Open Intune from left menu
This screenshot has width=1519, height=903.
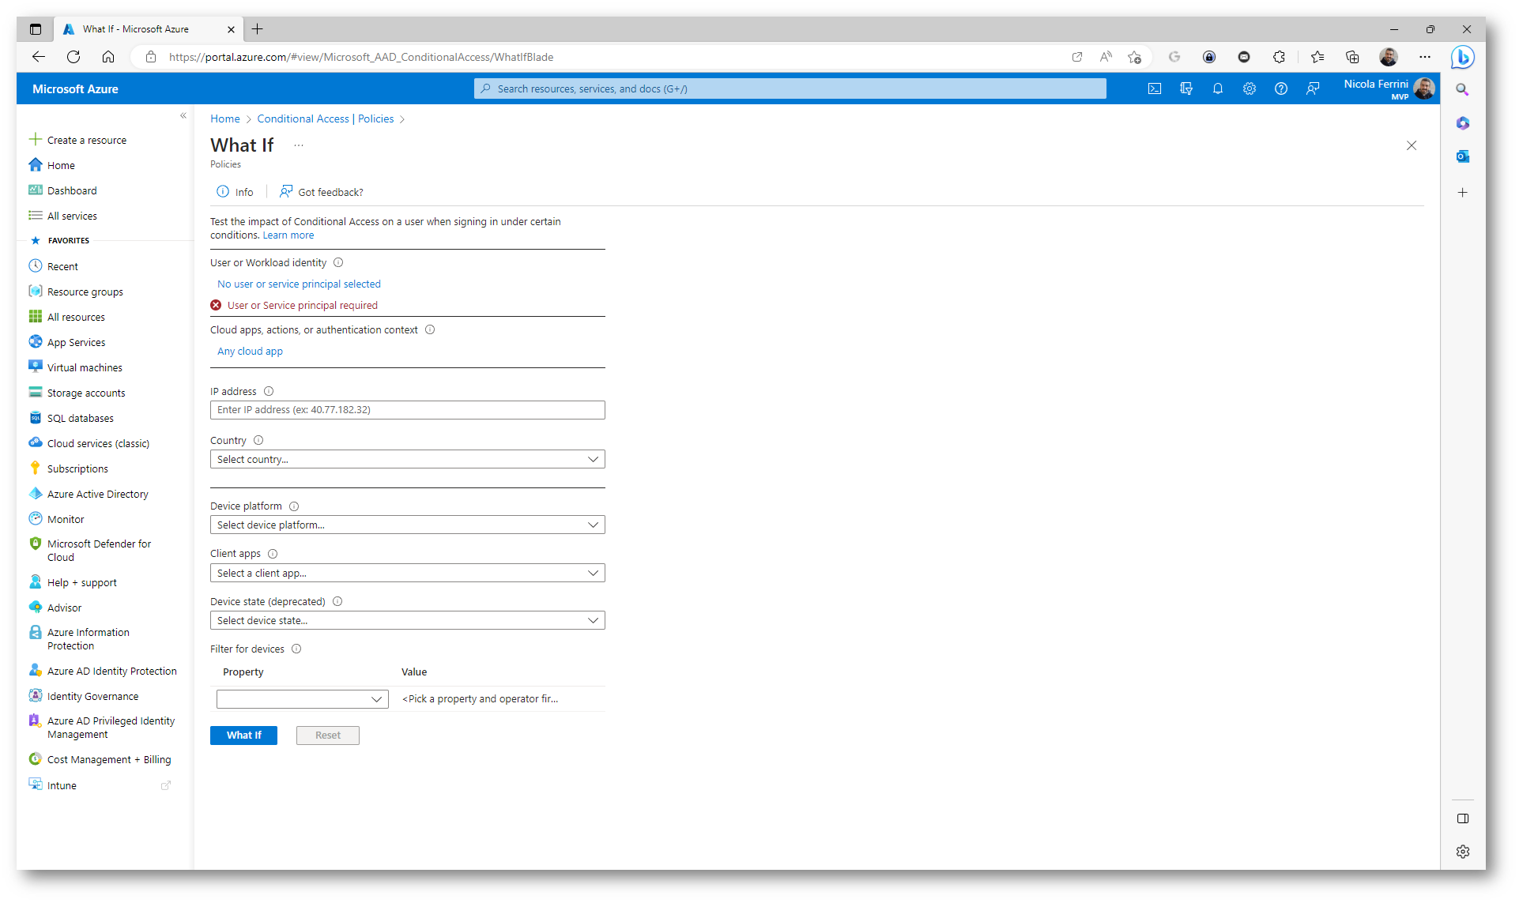[53, 785]
